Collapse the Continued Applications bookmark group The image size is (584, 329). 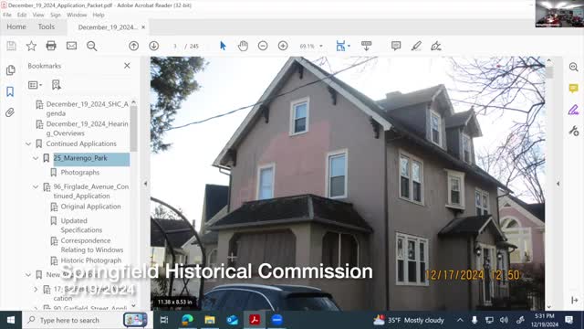coord(28,144)
